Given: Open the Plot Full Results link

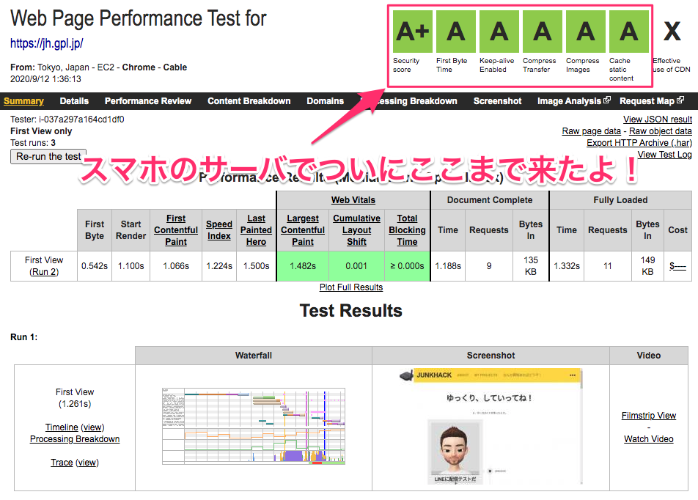Looking at the screenshot, I should pos(351,287).
